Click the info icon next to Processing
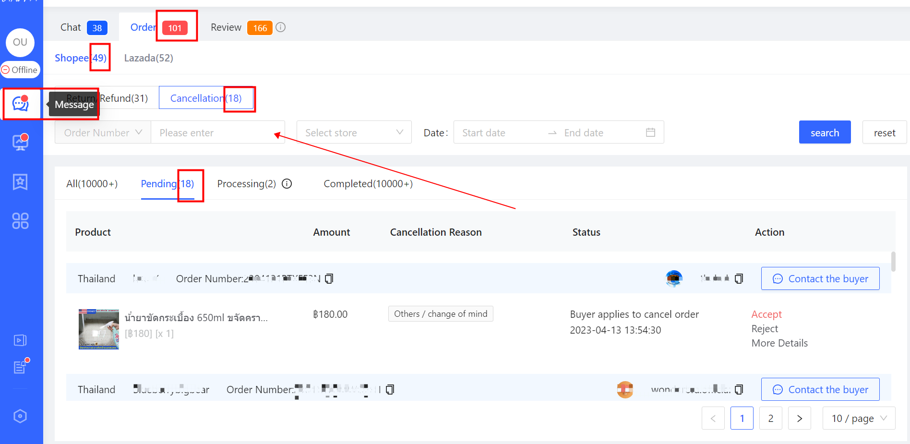 (287, 184)
